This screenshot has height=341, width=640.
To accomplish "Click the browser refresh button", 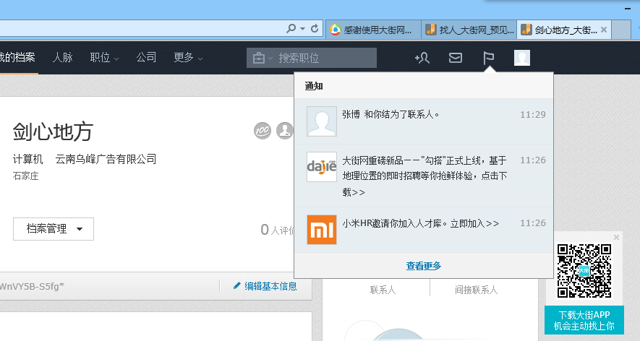I will (315, 29).
